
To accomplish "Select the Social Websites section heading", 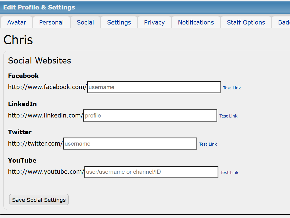I will [x=40, y=60].
